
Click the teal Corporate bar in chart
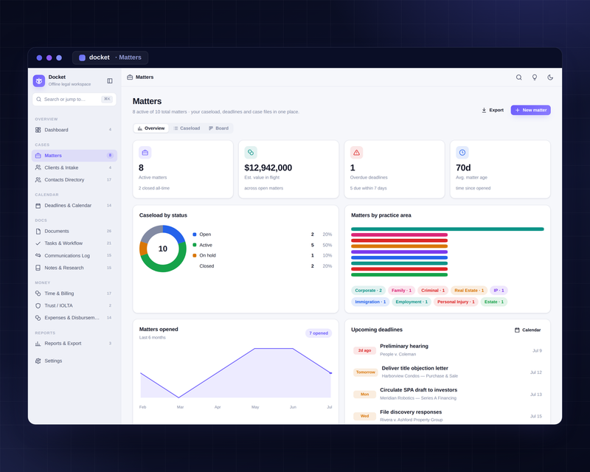448,229
